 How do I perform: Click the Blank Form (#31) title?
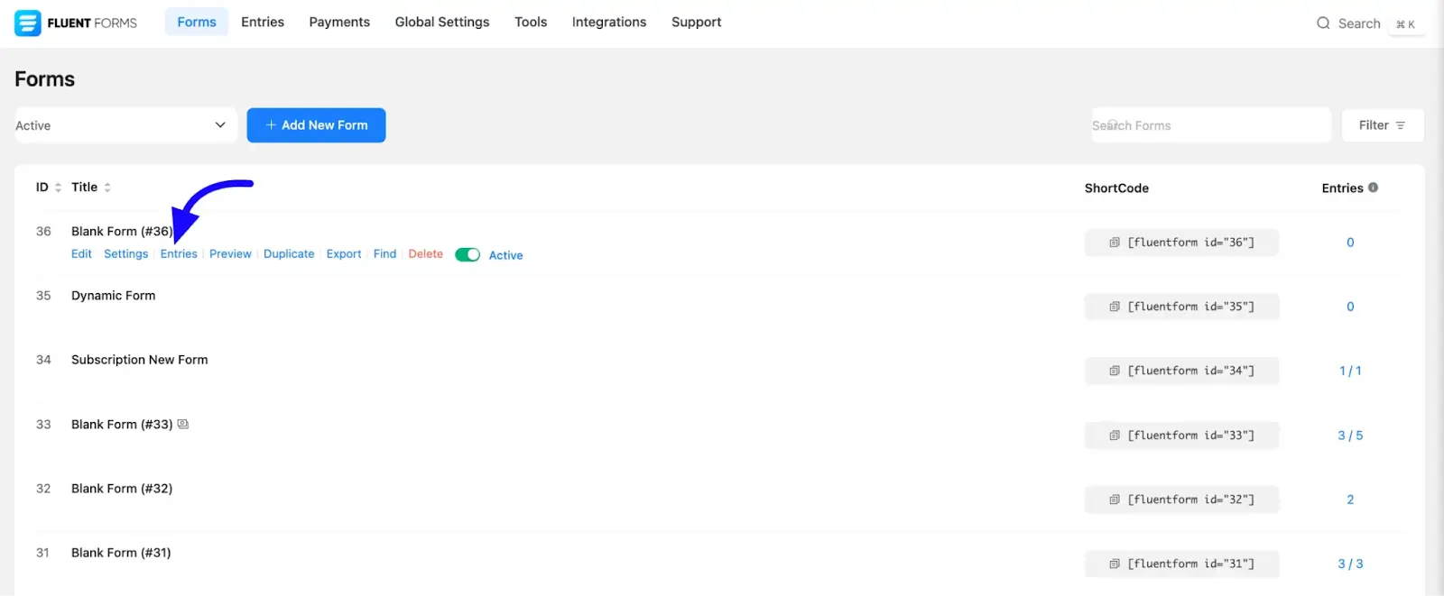coord(121,553)
